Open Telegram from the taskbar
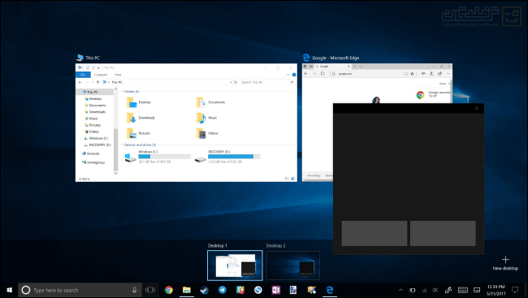The width and height of the screenshot is (528, 298). [223, 290]
